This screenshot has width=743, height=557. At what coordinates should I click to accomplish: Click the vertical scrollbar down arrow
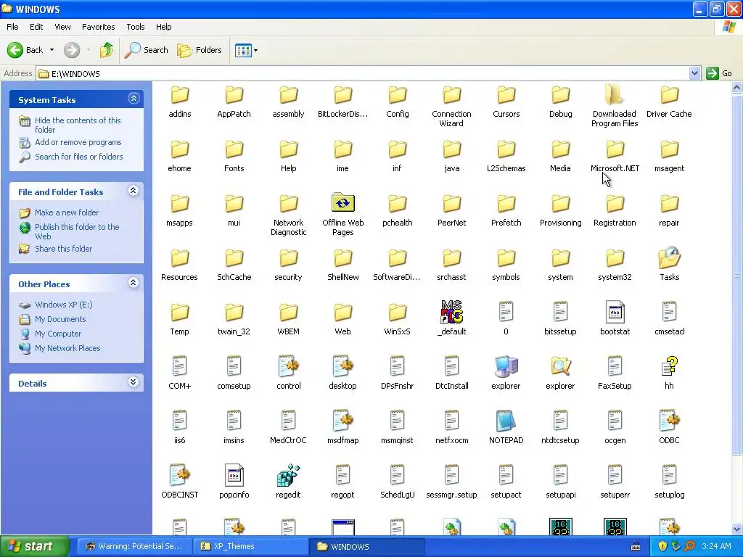(737, 529)
